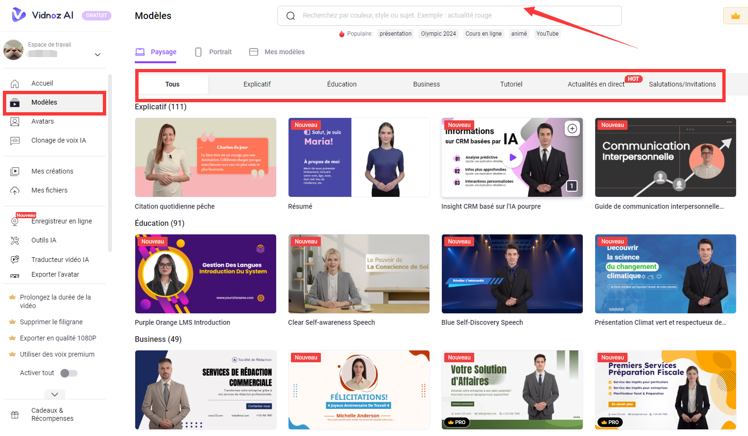The image size is (748, 436).
Task: Select popular tag YouTube
Action: (x=548, y=34)
